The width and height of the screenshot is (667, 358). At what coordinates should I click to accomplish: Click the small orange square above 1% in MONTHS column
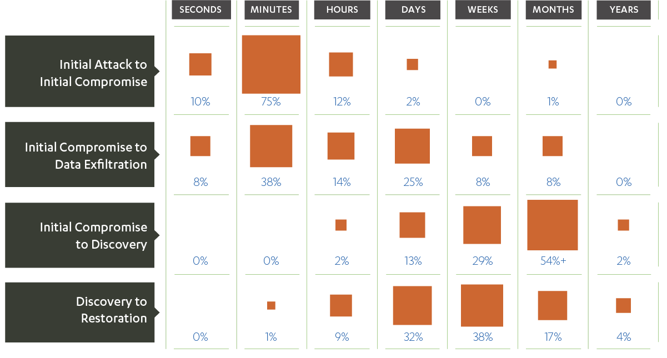[553, 64]
